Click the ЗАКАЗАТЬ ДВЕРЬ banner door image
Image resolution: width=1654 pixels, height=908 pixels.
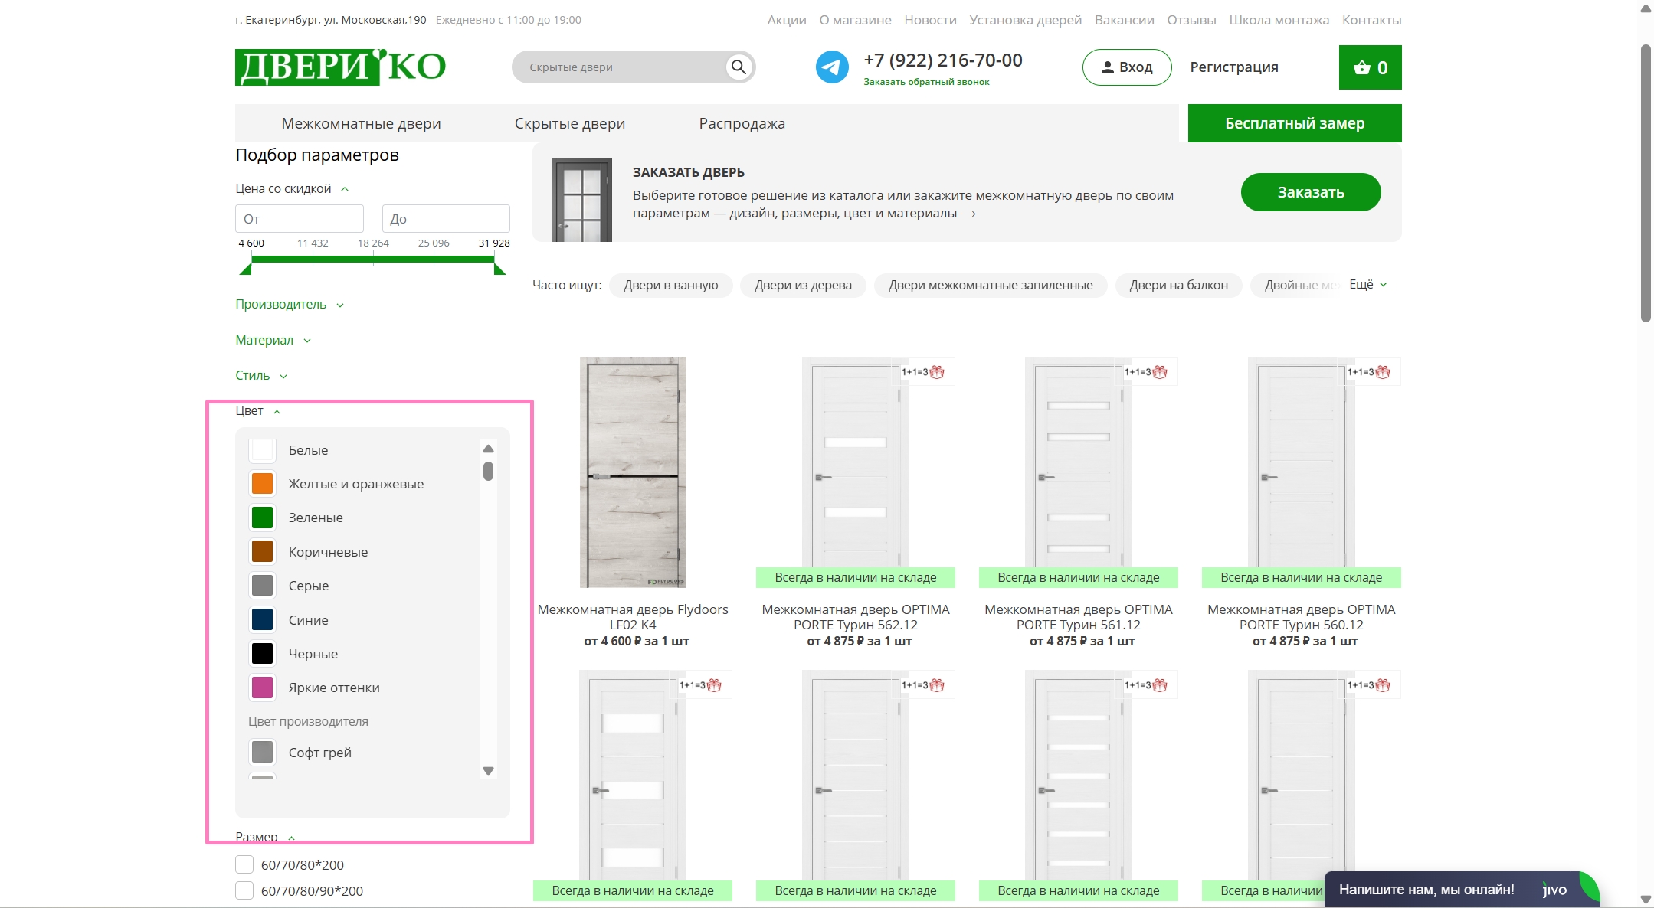point(582,200)
